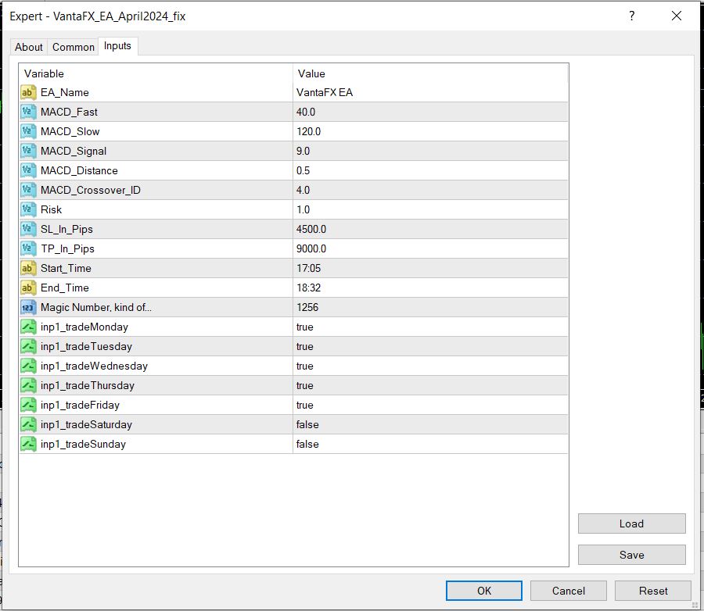Switch to the Common tab

click(73, 47)
